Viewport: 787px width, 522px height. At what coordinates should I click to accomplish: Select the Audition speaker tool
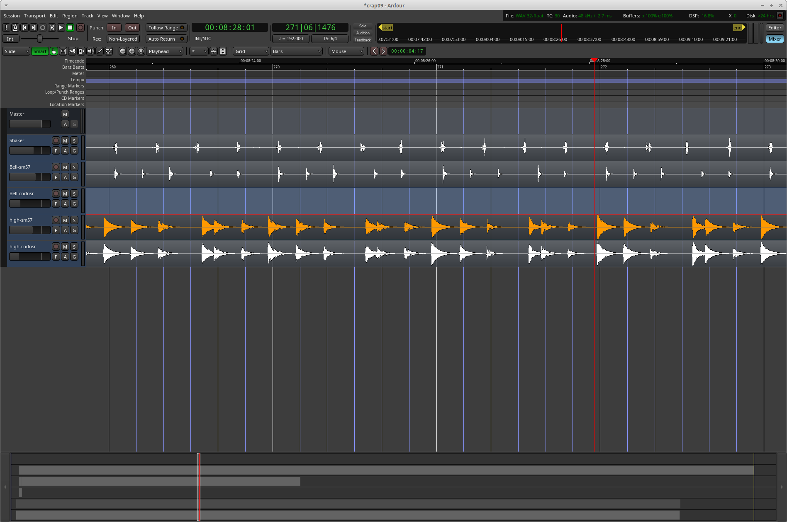coord(90,51)
